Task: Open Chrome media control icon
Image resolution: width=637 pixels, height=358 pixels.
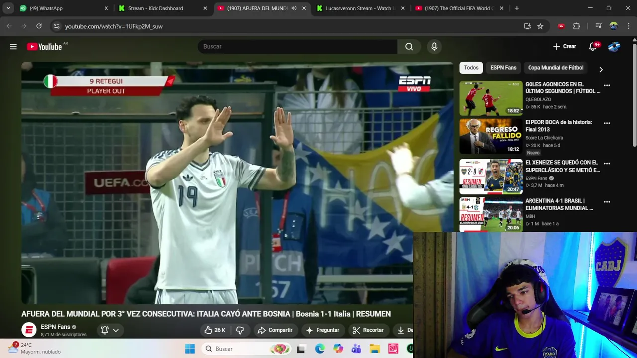Action: coord(599,26)
